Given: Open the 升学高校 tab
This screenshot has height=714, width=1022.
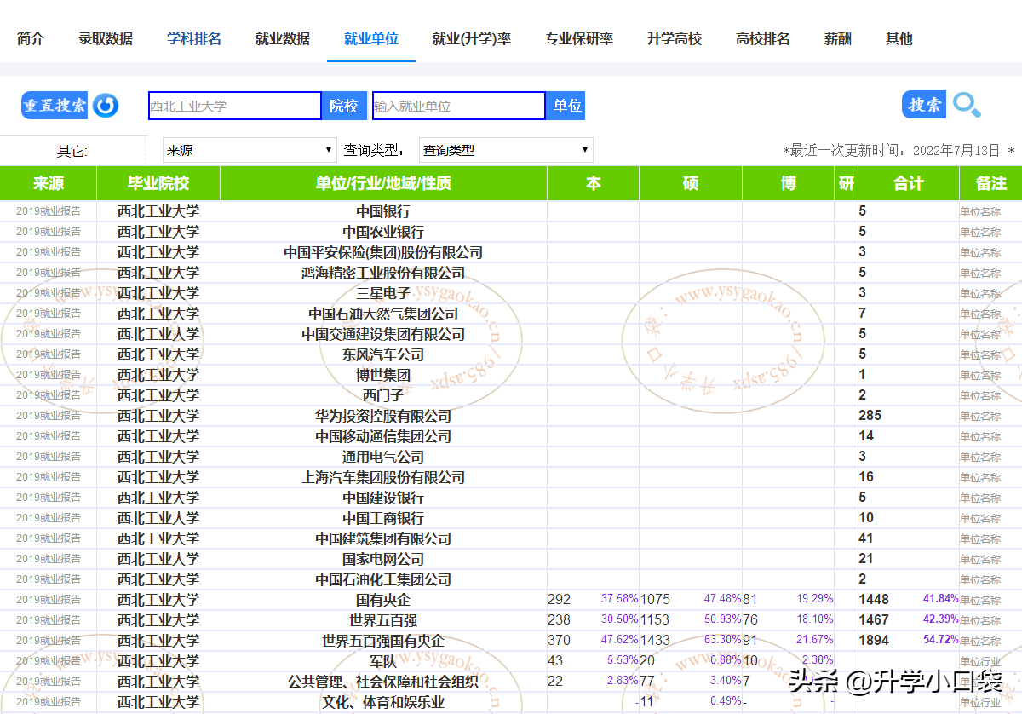Looking at the screenshot, I should (x=675, y=38).
